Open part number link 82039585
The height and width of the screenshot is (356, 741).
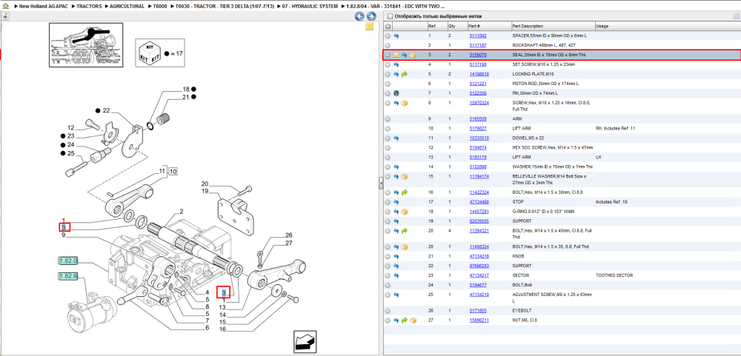coord(479,221)
